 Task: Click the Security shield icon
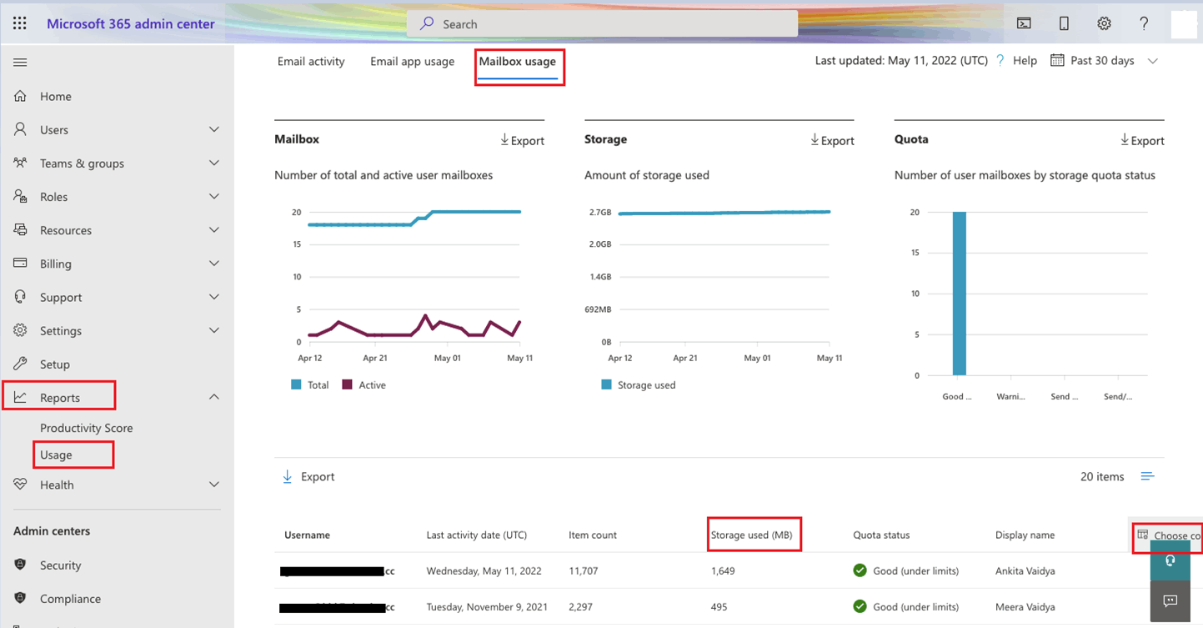21,565
